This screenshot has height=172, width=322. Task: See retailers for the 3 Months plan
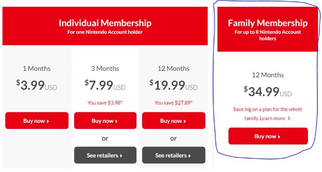pos(105,155)
